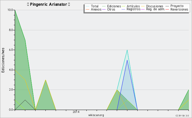Click the Anexos legend label
The width and height of the screenshot is (192, 118).
[96, 9]
